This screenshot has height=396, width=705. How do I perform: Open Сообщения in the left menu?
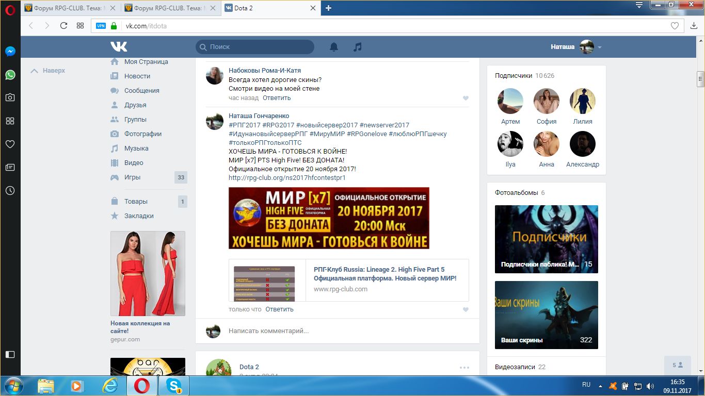pyautogui.click(x=141, y=91)
